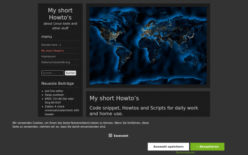This screenshot has height=155, width=248.
Task: Select 'My short Howto's' menu entry
Action: (52, 51)
